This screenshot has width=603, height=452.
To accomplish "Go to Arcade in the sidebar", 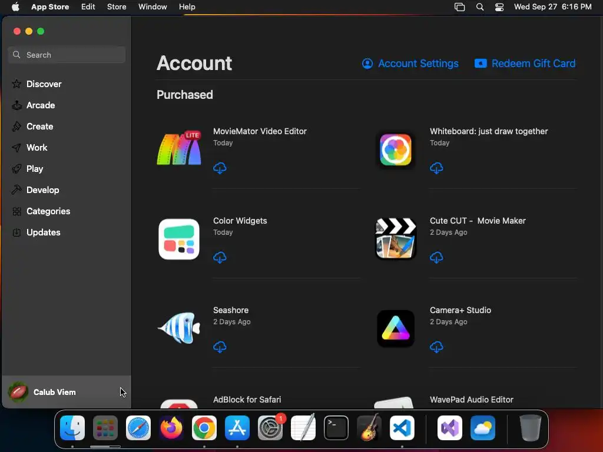I will coord(67,105).
